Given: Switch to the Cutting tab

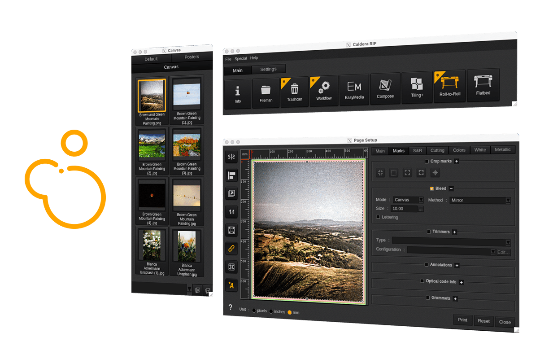Looking at the screenshot, I should click(x=437, y=150).
